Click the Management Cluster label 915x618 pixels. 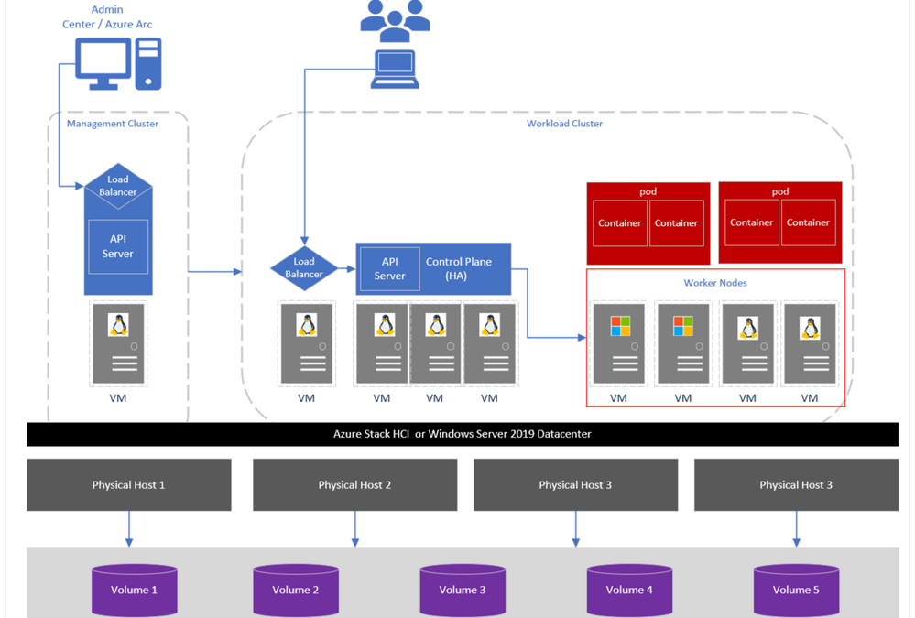pos(113,124)
